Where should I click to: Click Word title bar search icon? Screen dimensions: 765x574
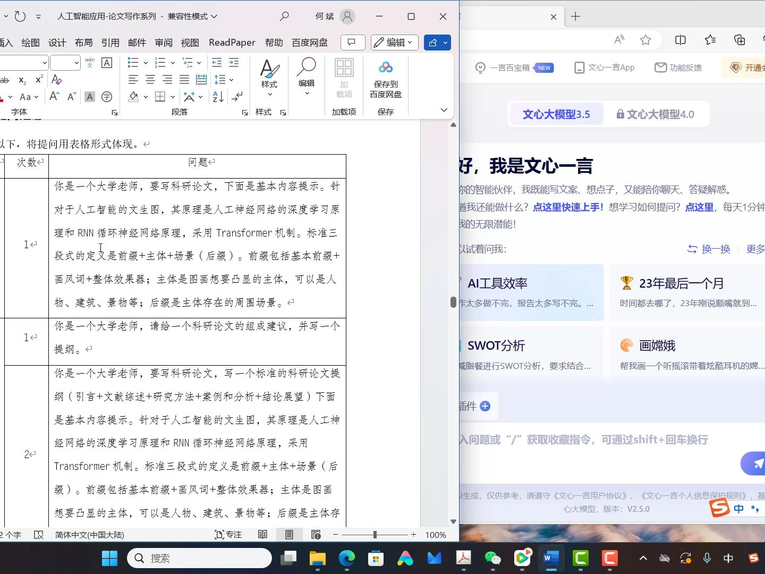point(284,16)
